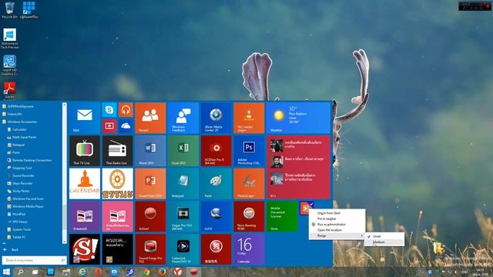The width and height of the screenshot is (493, 277).
Task: Launch Adobe Photoshop tile
Action: point(249,151)
